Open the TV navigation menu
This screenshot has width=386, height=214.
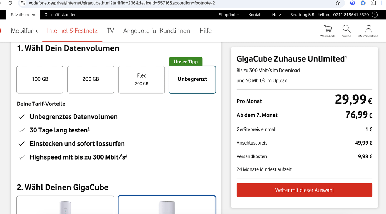click(110, 31)
